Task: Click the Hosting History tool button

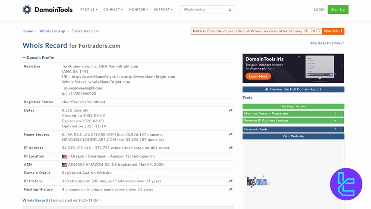Action: coord(293,106)
